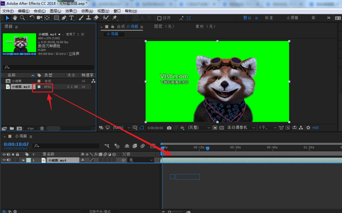The image size is (342, 213).
Task: Select the Zoom magnifier tool
Action: [x=22, y=18]
